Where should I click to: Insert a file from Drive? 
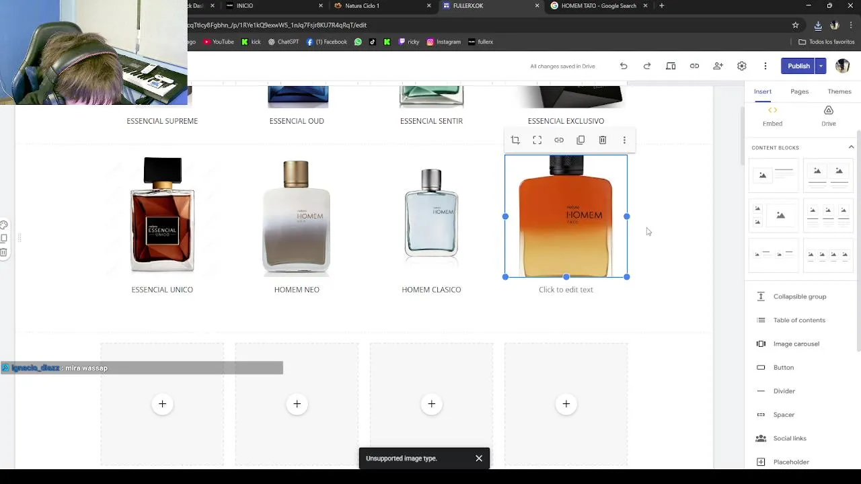click(829, 116)
